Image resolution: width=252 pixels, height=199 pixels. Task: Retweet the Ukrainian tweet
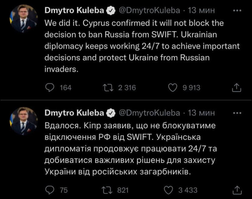tap(106, 190)
